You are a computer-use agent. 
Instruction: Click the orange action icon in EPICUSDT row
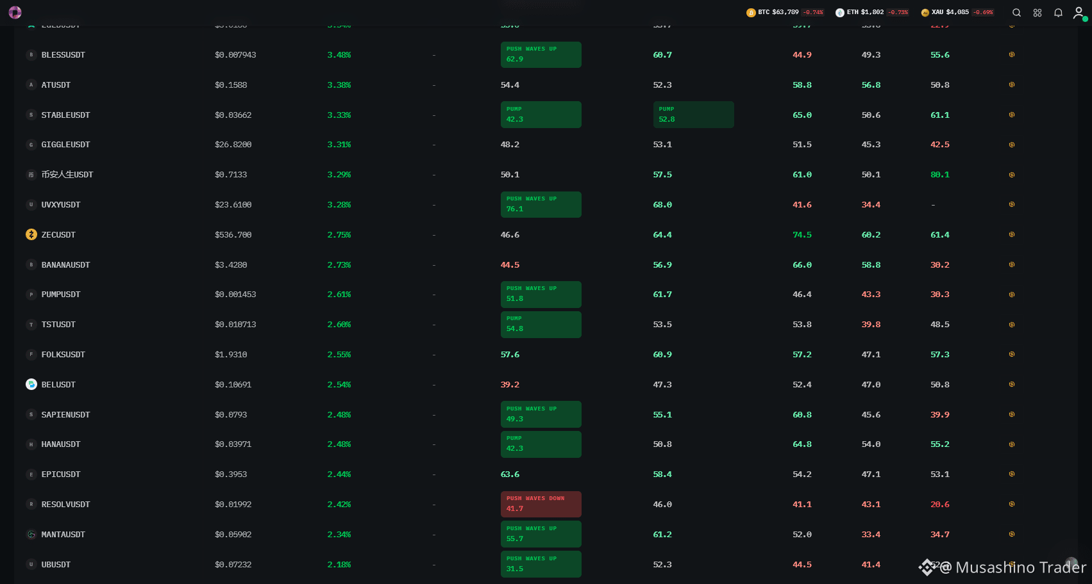(1012, 474)
